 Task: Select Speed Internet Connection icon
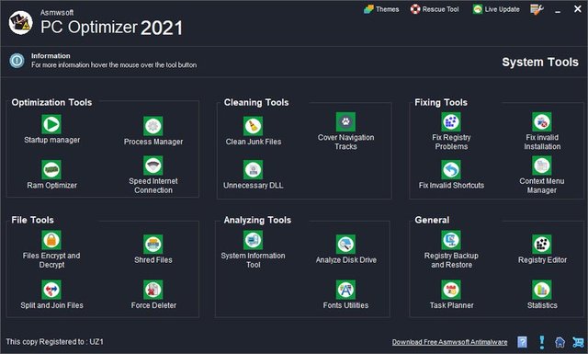click(153, 166)
